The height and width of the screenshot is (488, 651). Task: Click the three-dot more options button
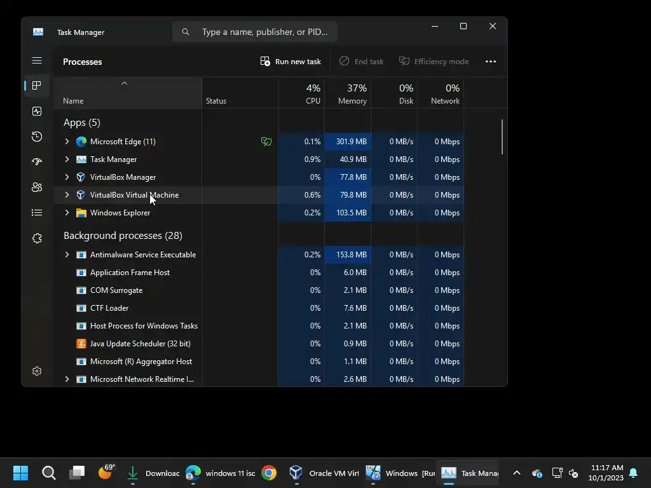(x=491, y=62)
